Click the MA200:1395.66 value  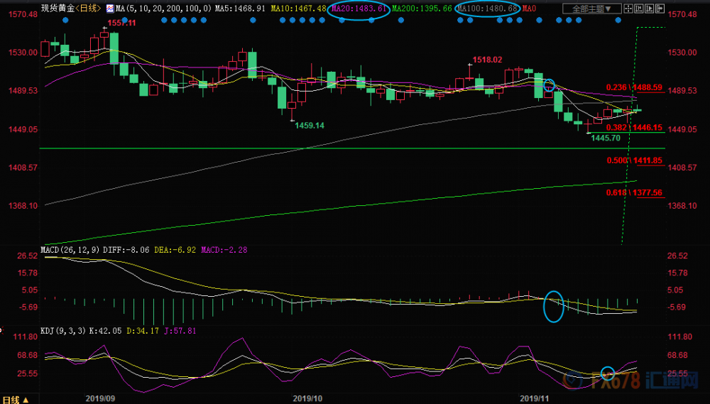click(x=422, y=9)
